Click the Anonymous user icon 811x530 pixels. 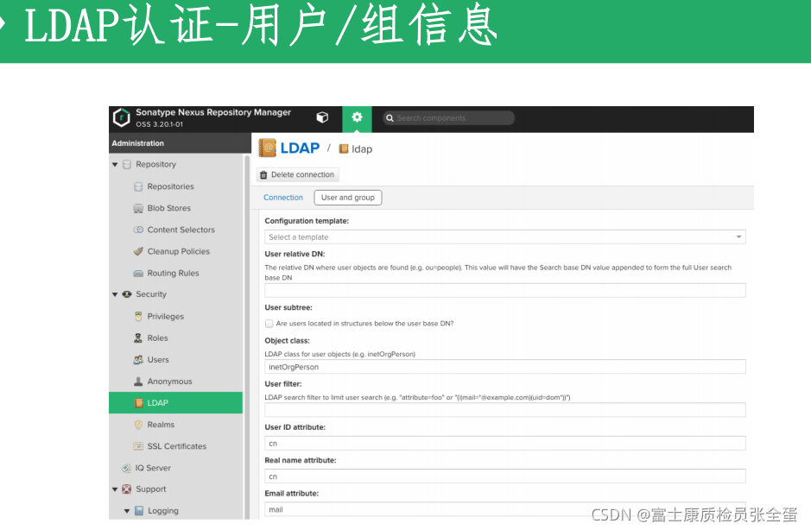(x=138, y=382)
